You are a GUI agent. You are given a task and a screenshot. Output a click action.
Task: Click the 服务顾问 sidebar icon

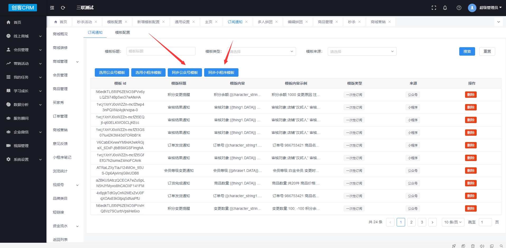[8, 118]
